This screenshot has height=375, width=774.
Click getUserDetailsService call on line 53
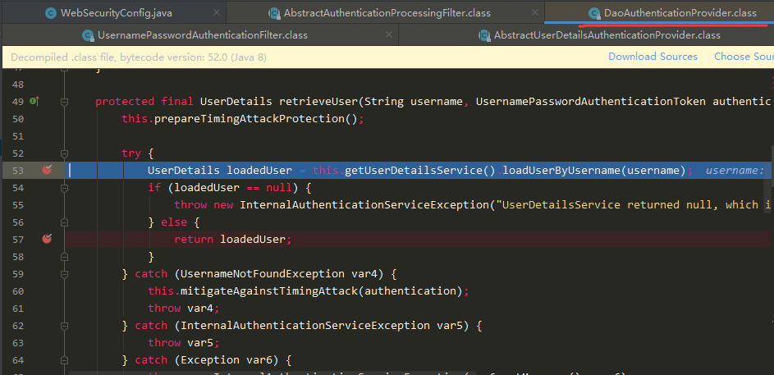click(413, 171)
